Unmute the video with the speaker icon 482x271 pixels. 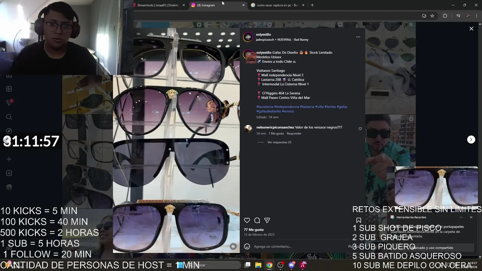233,247
